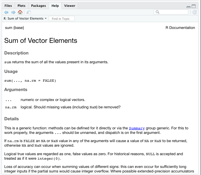
Task: Click the 'Sum of Vector Elements' heading
Action: pyautogui.click(x=41, y=40)
